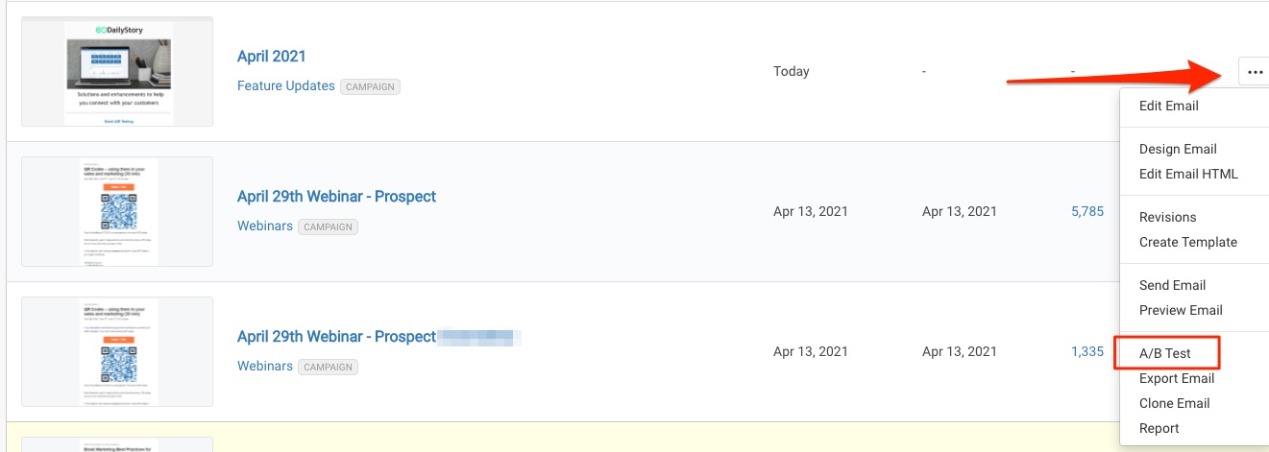Image resolution: width=1269 pixels, height=452 pixels.
Task: Open the 5,785 recipients count link
Action: coord(1087,211)
